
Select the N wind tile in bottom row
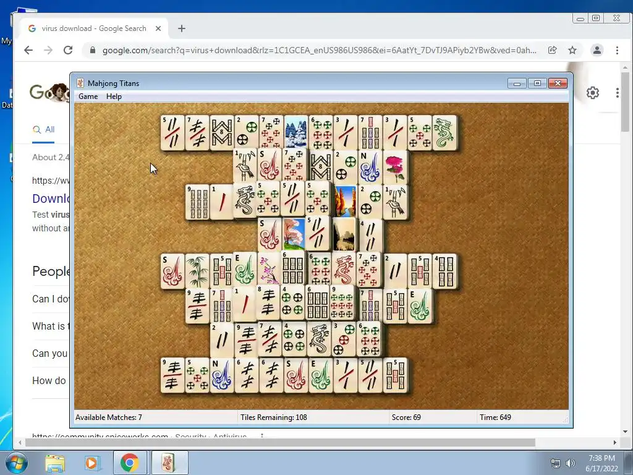point(222,375)
